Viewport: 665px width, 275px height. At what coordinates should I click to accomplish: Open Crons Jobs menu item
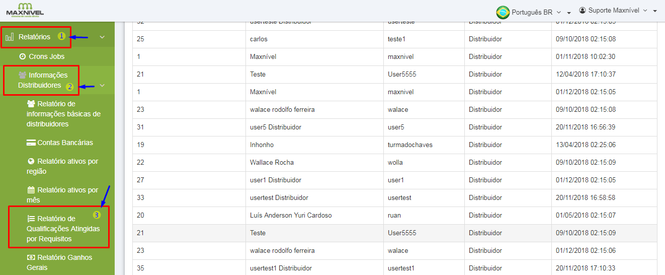46,56
